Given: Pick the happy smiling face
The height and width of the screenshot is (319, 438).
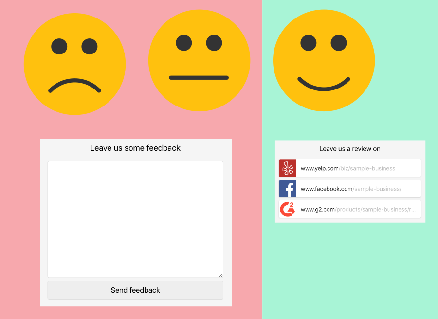Looking at the screenshot, I should [x=324, y=60].
